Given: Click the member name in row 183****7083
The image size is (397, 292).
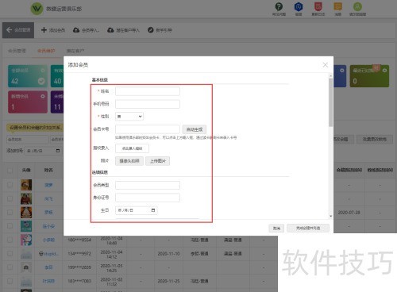Looking at the screenshot, I should [48, 281].
